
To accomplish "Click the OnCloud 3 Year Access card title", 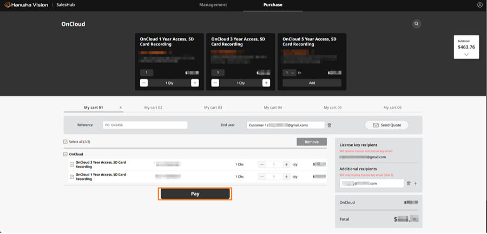I will [x=238, y=42].
